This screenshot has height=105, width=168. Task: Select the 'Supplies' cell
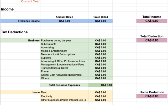point(64,58)
